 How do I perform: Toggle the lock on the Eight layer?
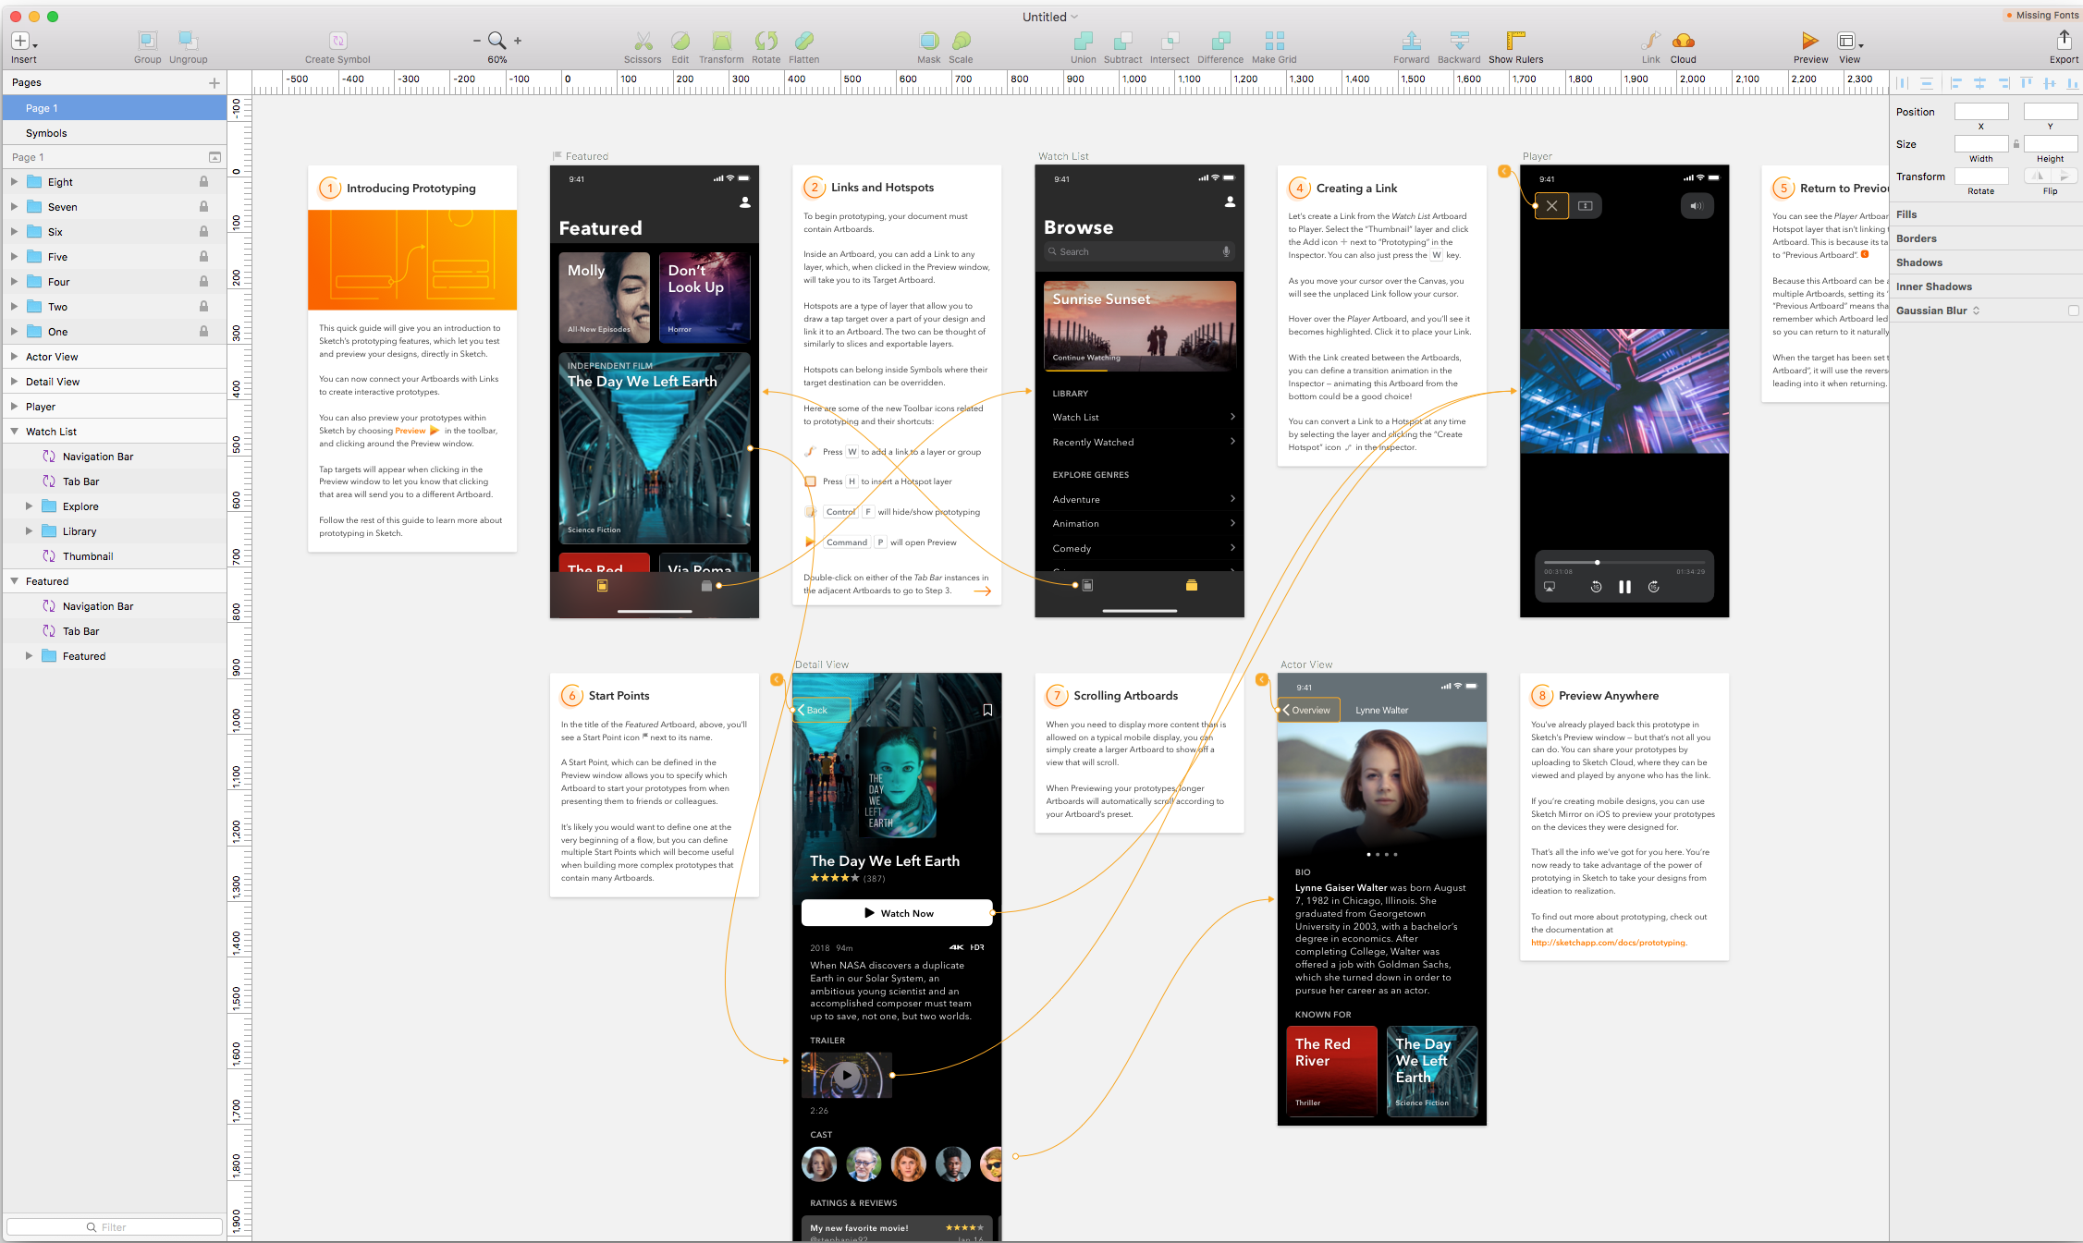click(203, 182)
